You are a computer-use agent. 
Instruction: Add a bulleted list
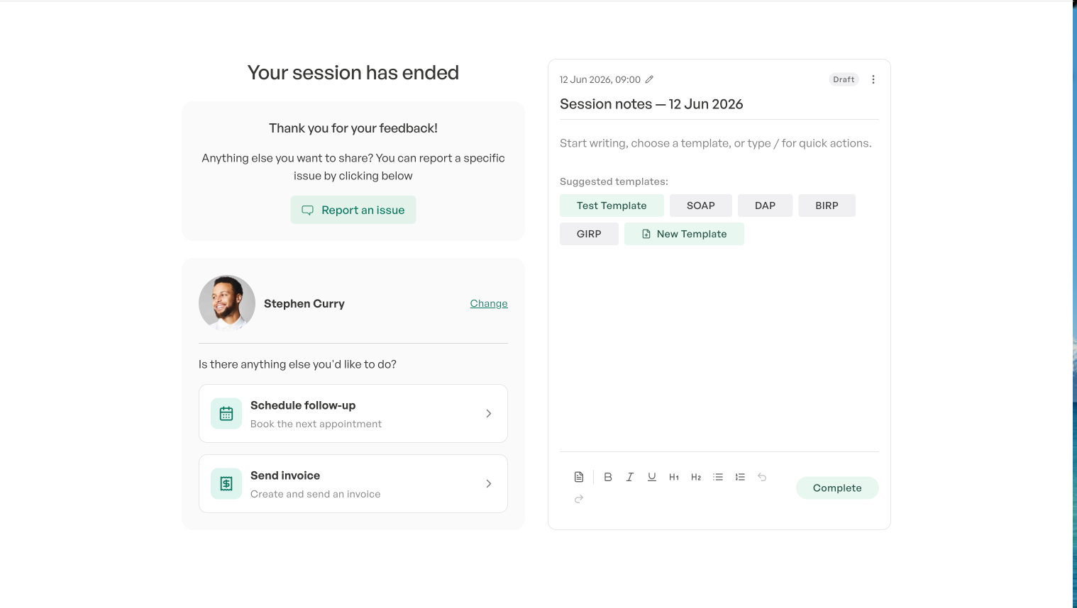(718, 477)
